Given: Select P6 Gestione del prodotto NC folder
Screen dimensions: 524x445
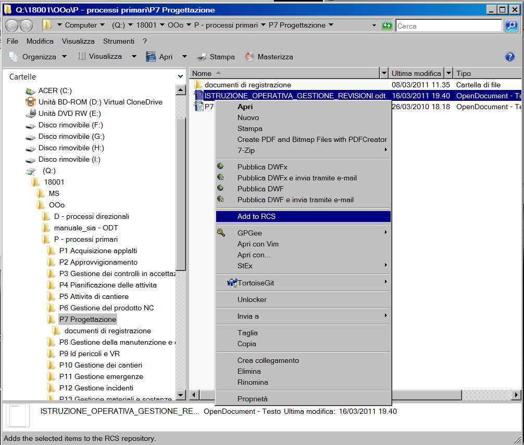Looking at the screenshot, I should (106, 308).
